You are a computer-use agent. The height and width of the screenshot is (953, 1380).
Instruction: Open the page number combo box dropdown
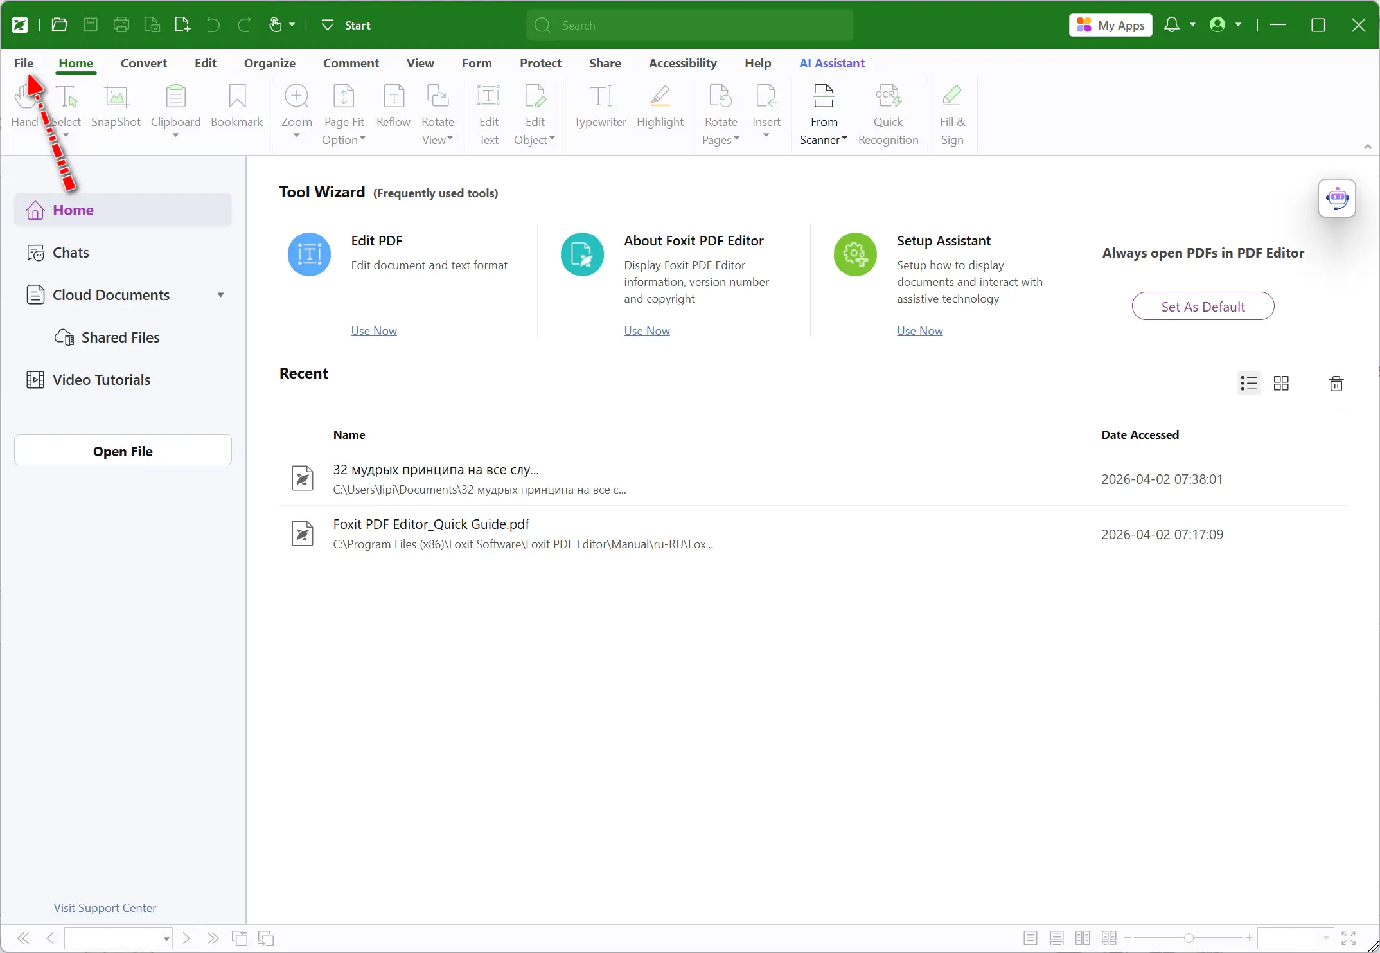(166, 939)
